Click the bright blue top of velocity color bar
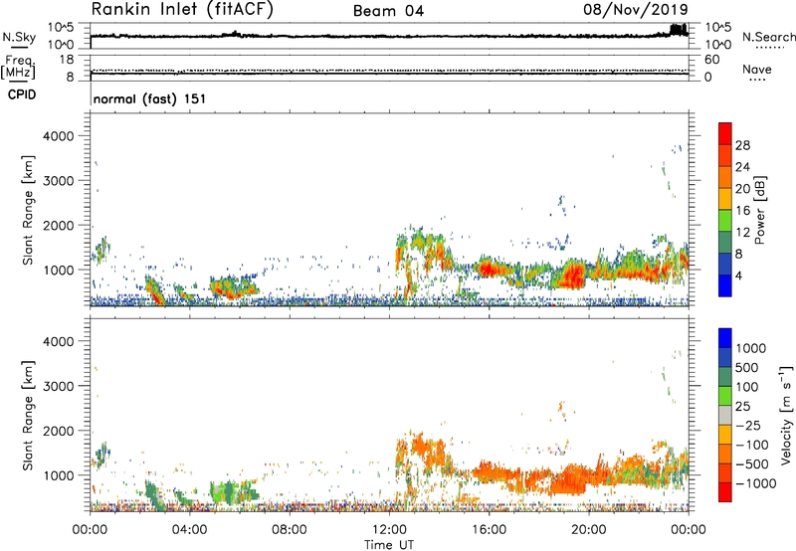The width and height of the screenshot is (796, 551). (x=725, y=338)
